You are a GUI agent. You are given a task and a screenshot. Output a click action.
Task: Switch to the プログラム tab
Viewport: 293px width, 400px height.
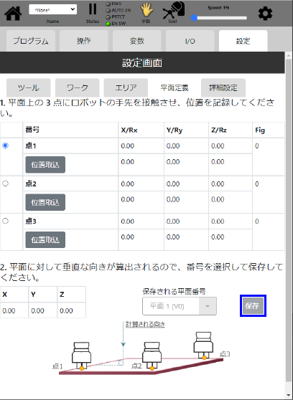pyautogui.click(x=31, y=41)
